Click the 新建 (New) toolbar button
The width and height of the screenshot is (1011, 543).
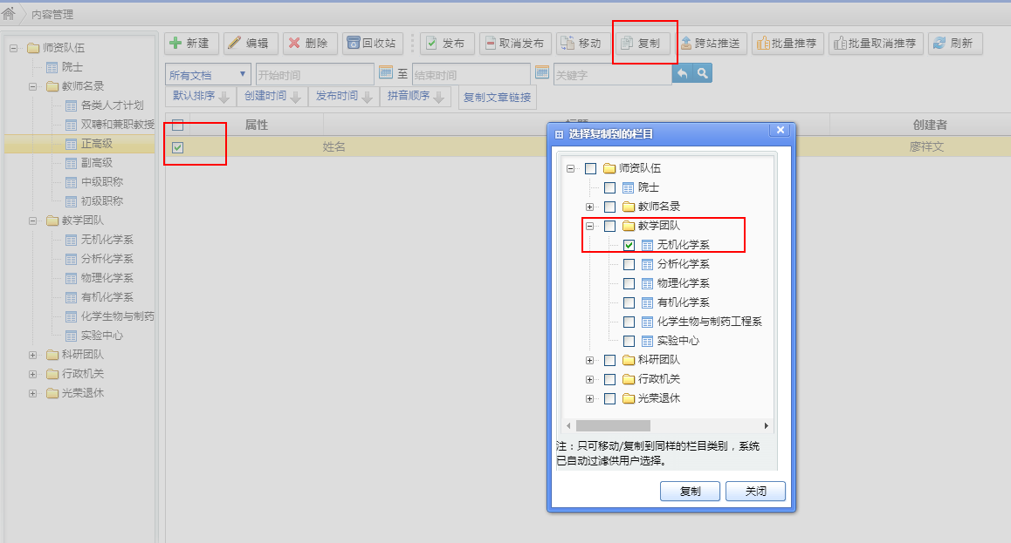pyautogui.click(x=189, y=43)
